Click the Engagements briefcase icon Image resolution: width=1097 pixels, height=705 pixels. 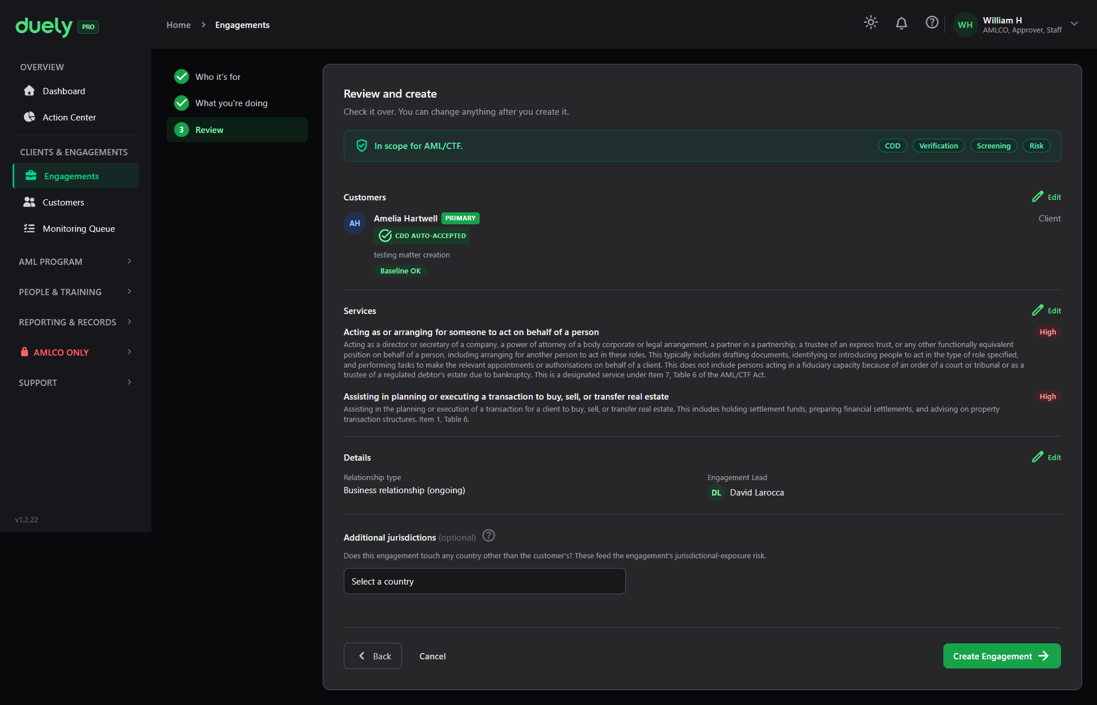31,176
